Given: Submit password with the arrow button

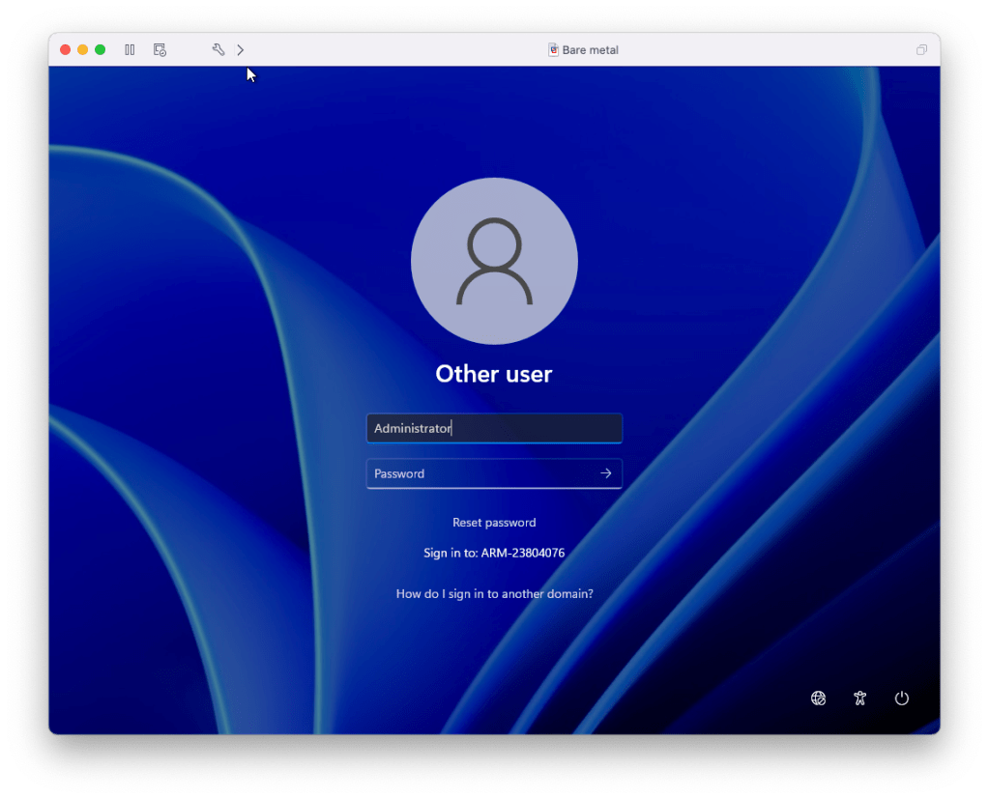Looking at the screenshot, I should coord(605,473).
